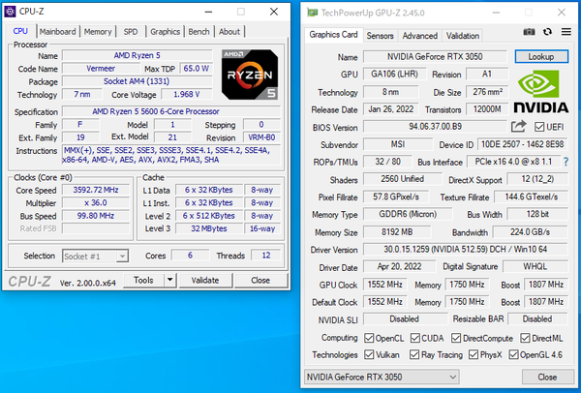581x393 pixels.
Task: Click the Package Socket AM4 (1331) field
Action: tap(137, 81)
